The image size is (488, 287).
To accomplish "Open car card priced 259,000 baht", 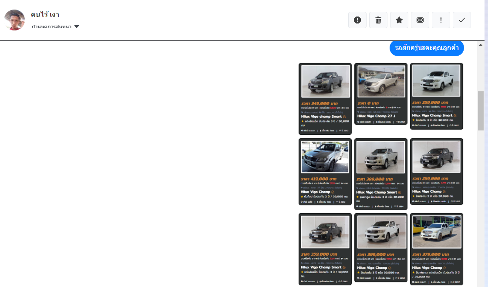I will [x=436, y=172].
